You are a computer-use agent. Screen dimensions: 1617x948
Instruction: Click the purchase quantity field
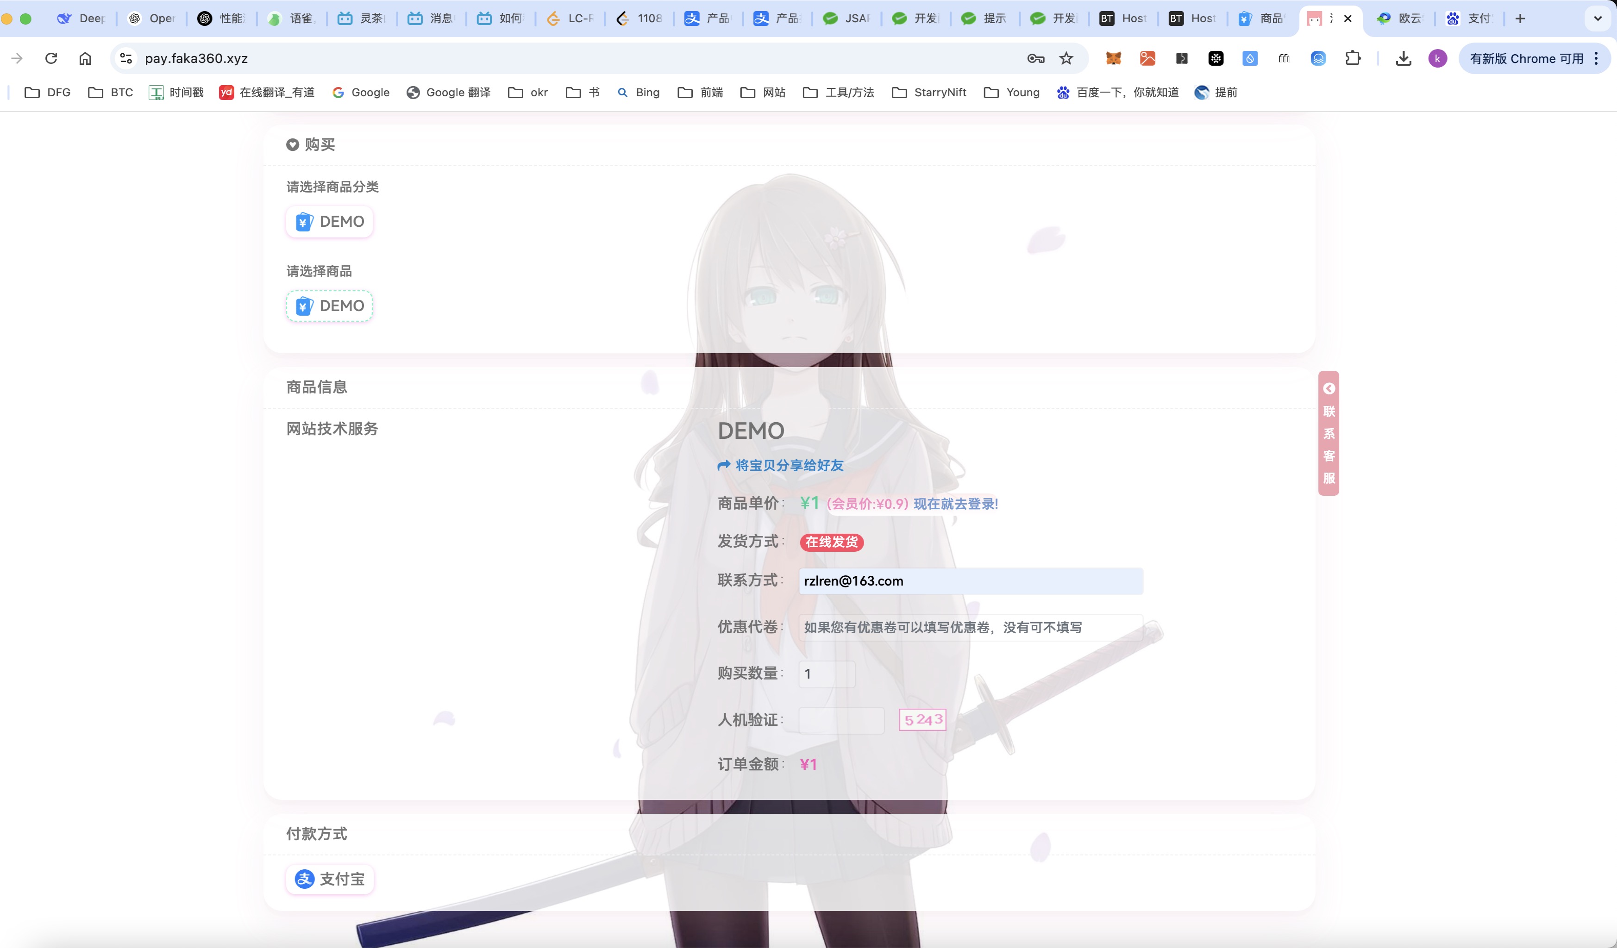(x=827, y=674)
